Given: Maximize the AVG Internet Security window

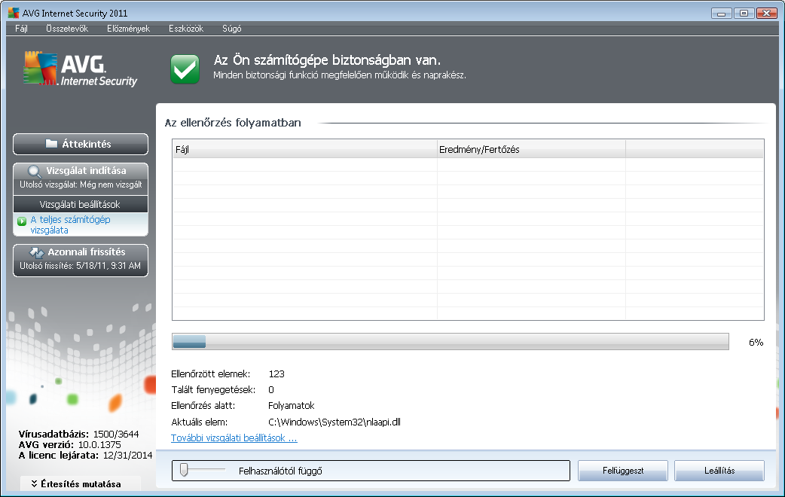Looking at the screenshot, I should coord(744,14).
